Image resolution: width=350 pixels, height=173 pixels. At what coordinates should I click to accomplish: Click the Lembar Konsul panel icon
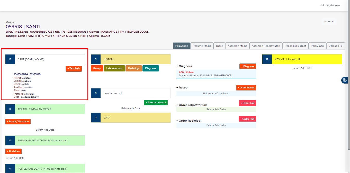coord(95,93)
